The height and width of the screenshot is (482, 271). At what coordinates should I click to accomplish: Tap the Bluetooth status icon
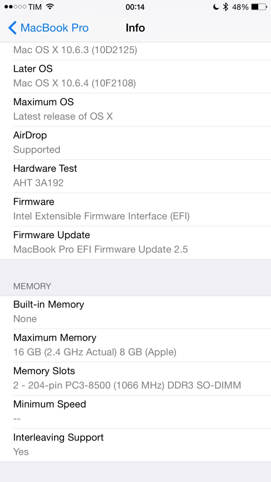[x=225, y=7]
